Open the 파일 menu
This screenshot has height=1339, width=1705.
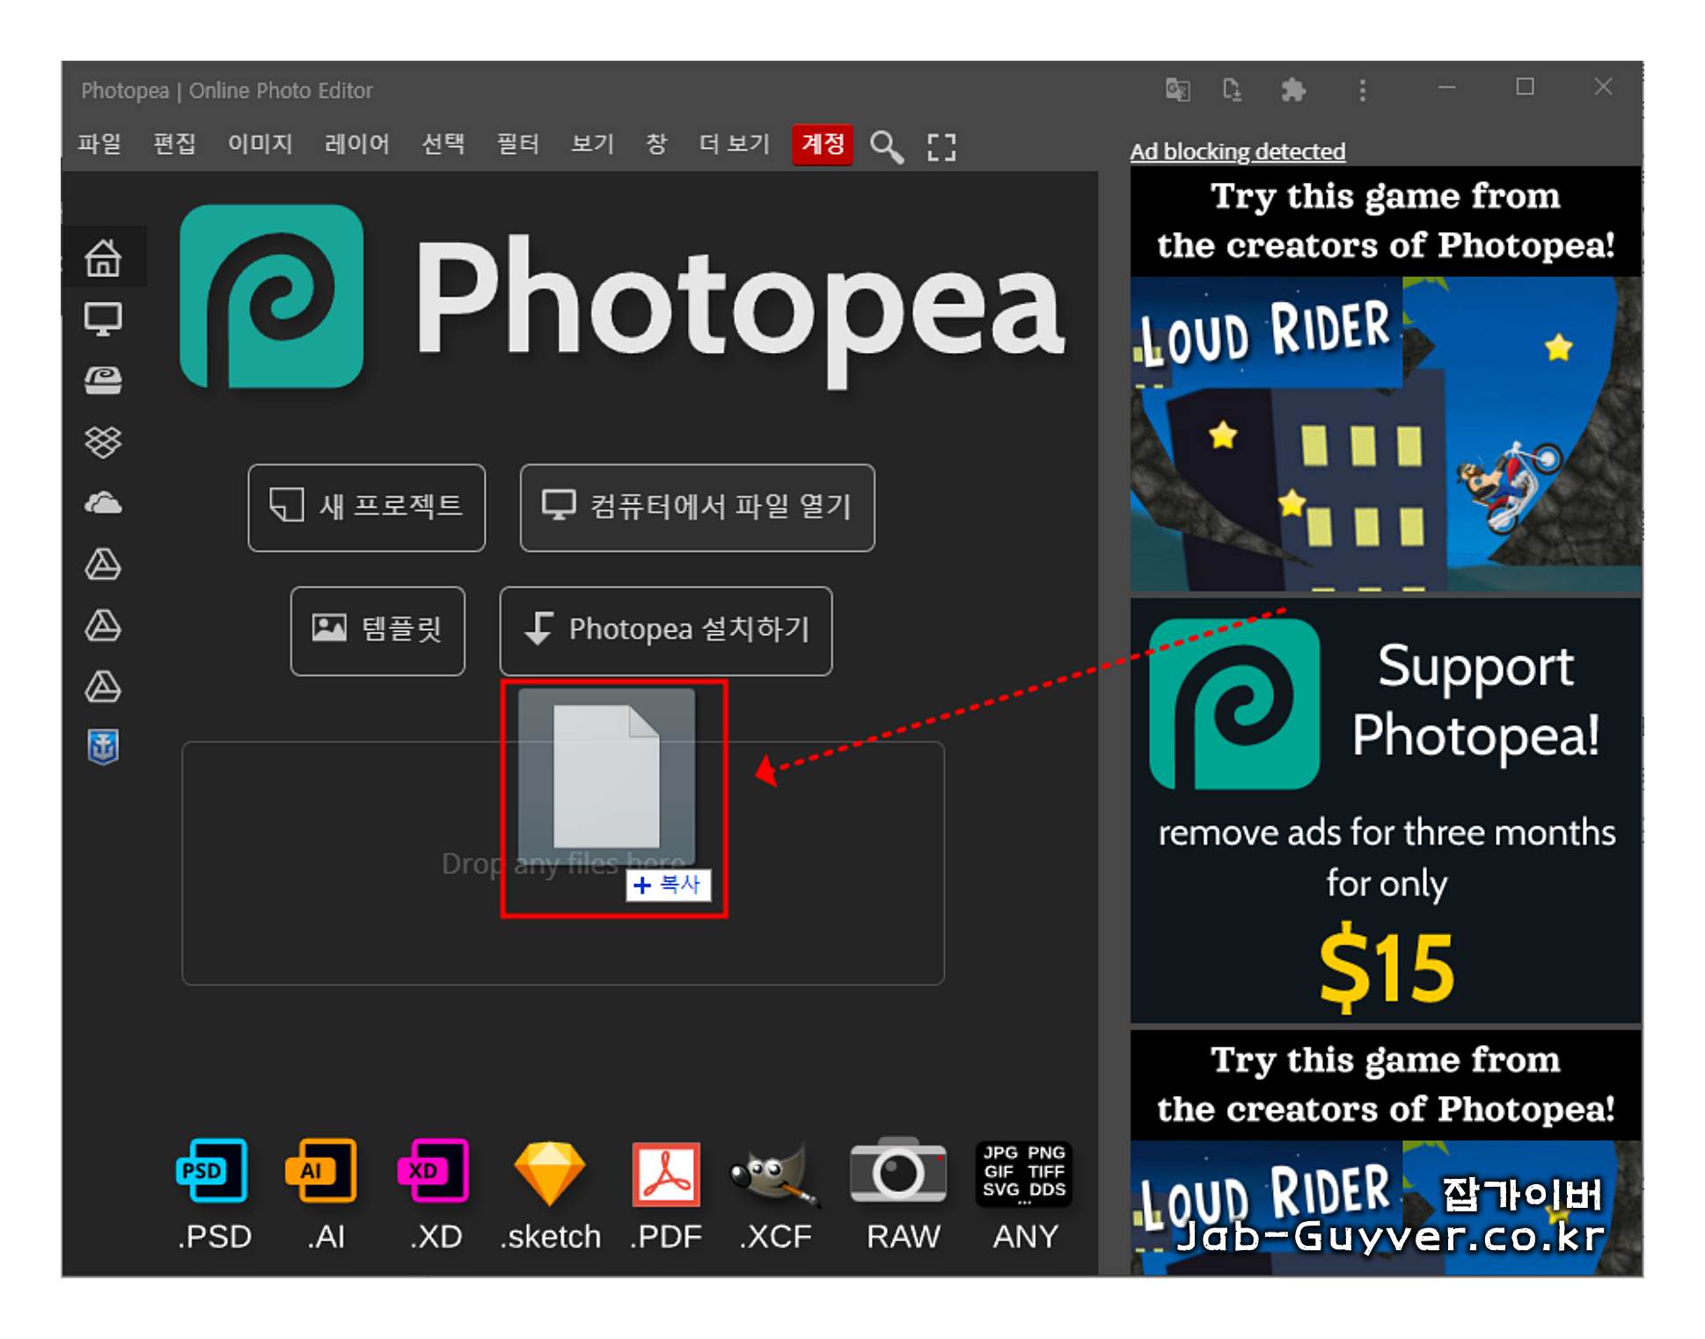click(x=99, y=143)
